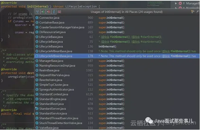200x130 pixels.
Task: Click the class icon beside ContainerBase.java
Action: (37, 22)
